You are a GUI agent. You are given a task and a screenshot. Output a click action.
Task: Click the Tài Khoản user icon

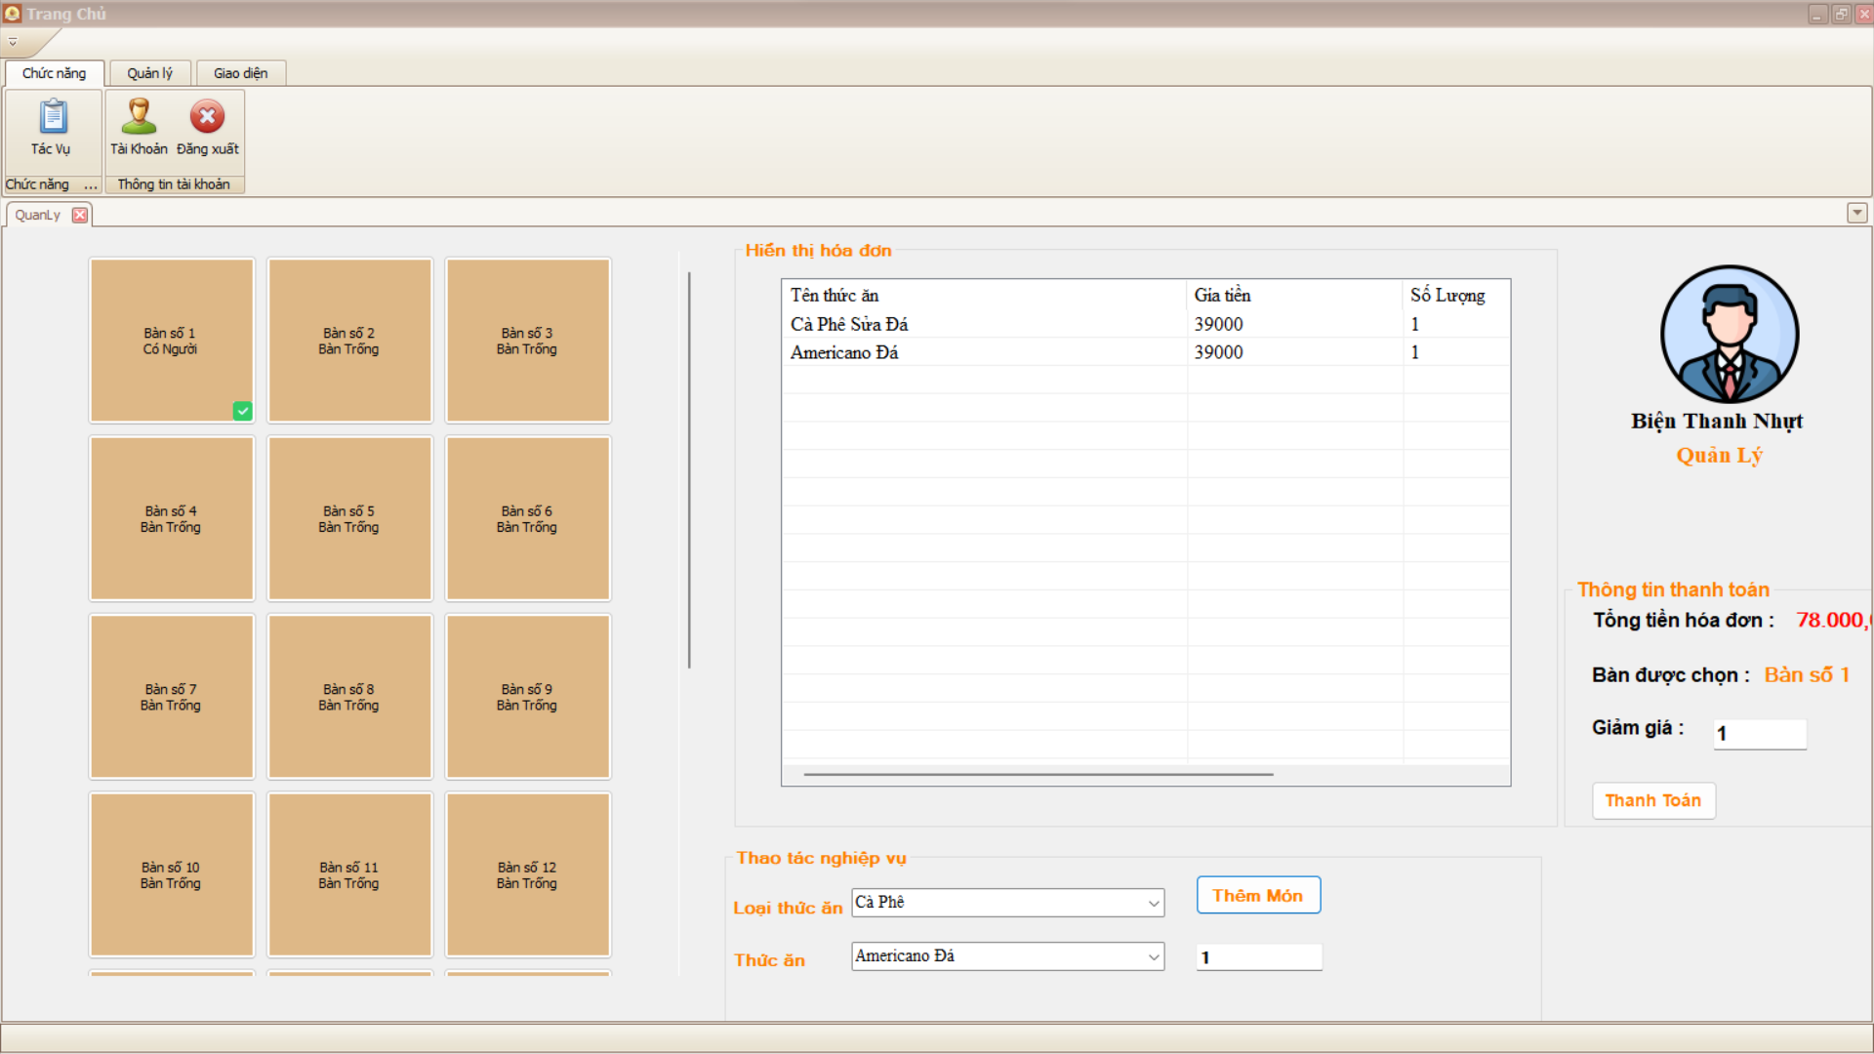coord(139,117)
